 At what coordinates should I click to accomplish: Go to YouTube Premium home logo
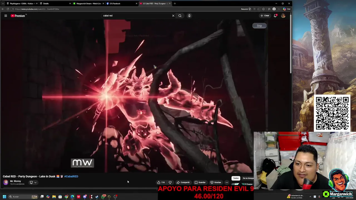[18, 16]
